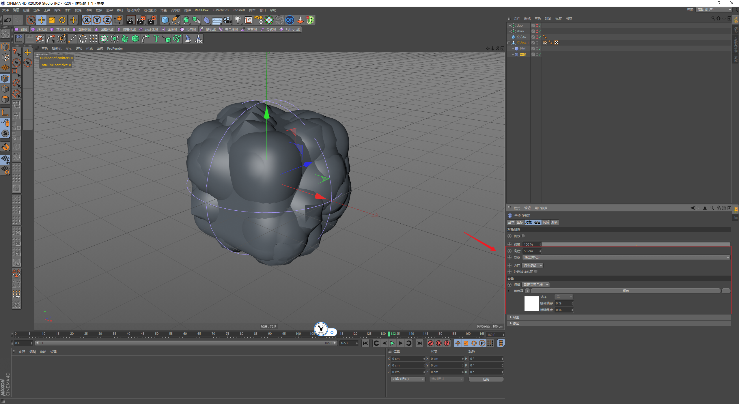Open the 渲染 menu
Viewport: 739px width, 404px height.
[109, 10]
